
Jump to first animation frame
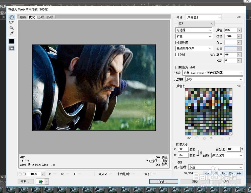point(207,173)
